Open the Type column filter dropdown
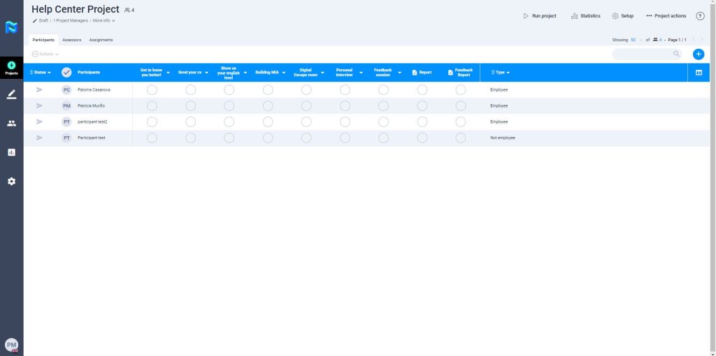The height and width of the screenshot is (356, 716). coord(501,73)
